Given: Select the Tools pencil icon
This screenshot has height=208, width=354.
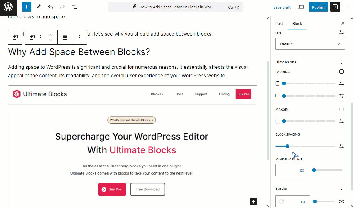Looking at the screenshot, I should [x=38, y=7].
